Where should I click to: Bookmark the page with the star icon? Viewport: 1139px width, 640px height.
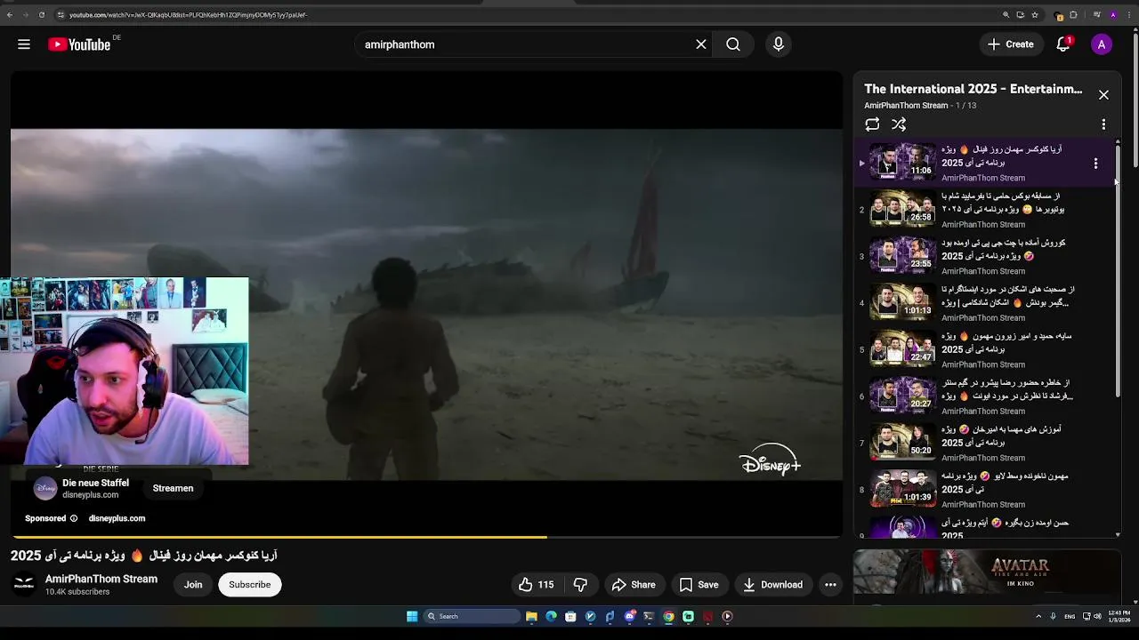click(1035, 15)
